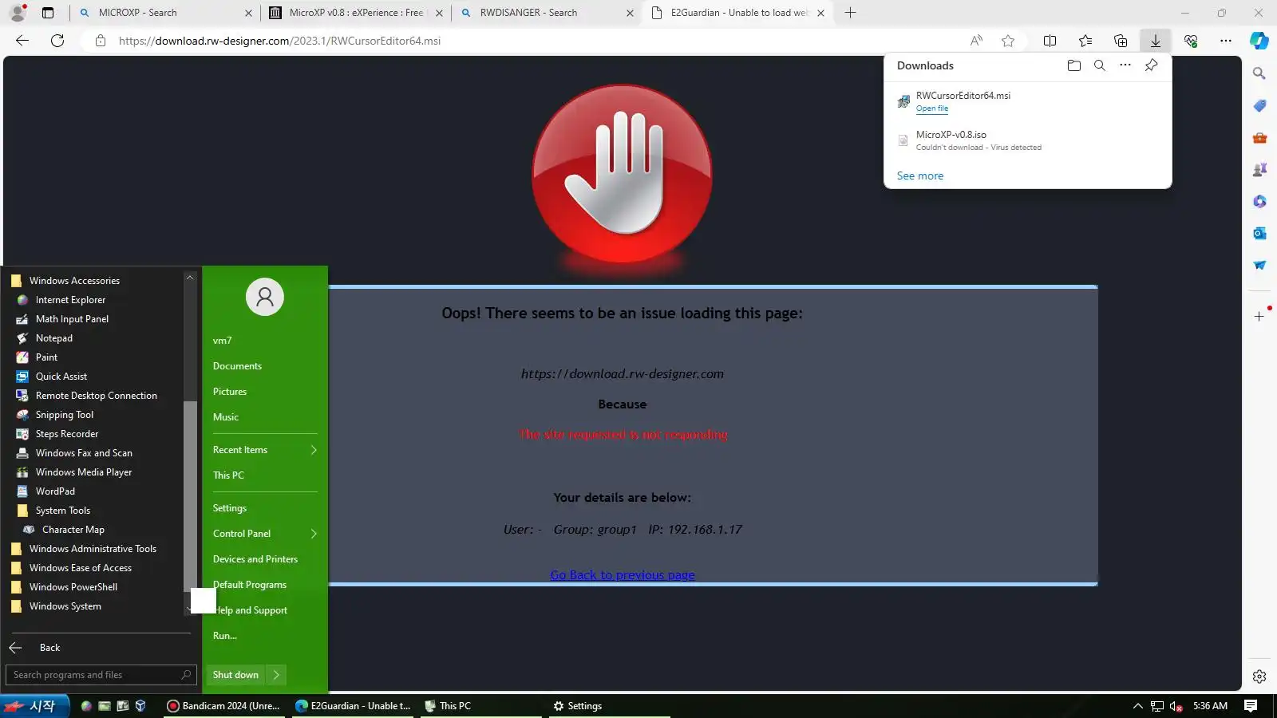Open Documents from the Start menu
Viewport: 1277px width, 718px height.
coord(237,366)
